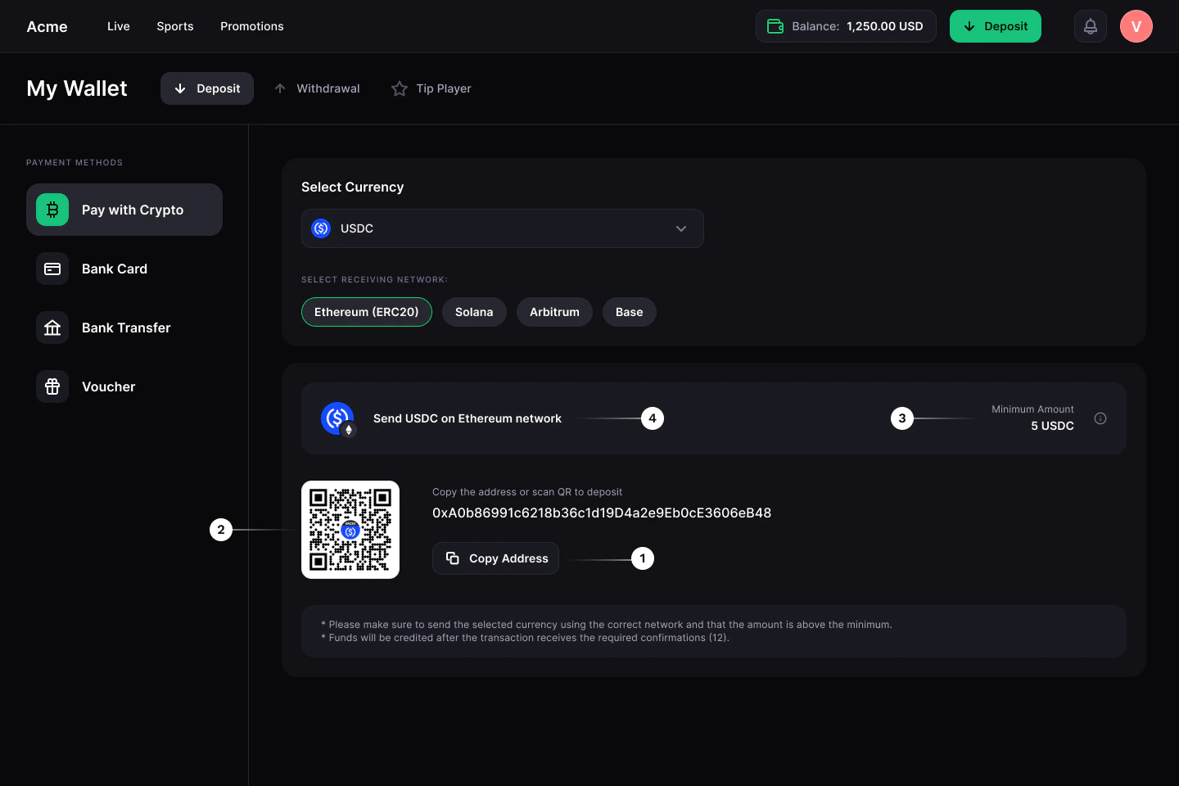The height and width of the screenshot is (786, 1179).
Task: Open the USDC Select Currency combo box
Action: coord(503,228)
